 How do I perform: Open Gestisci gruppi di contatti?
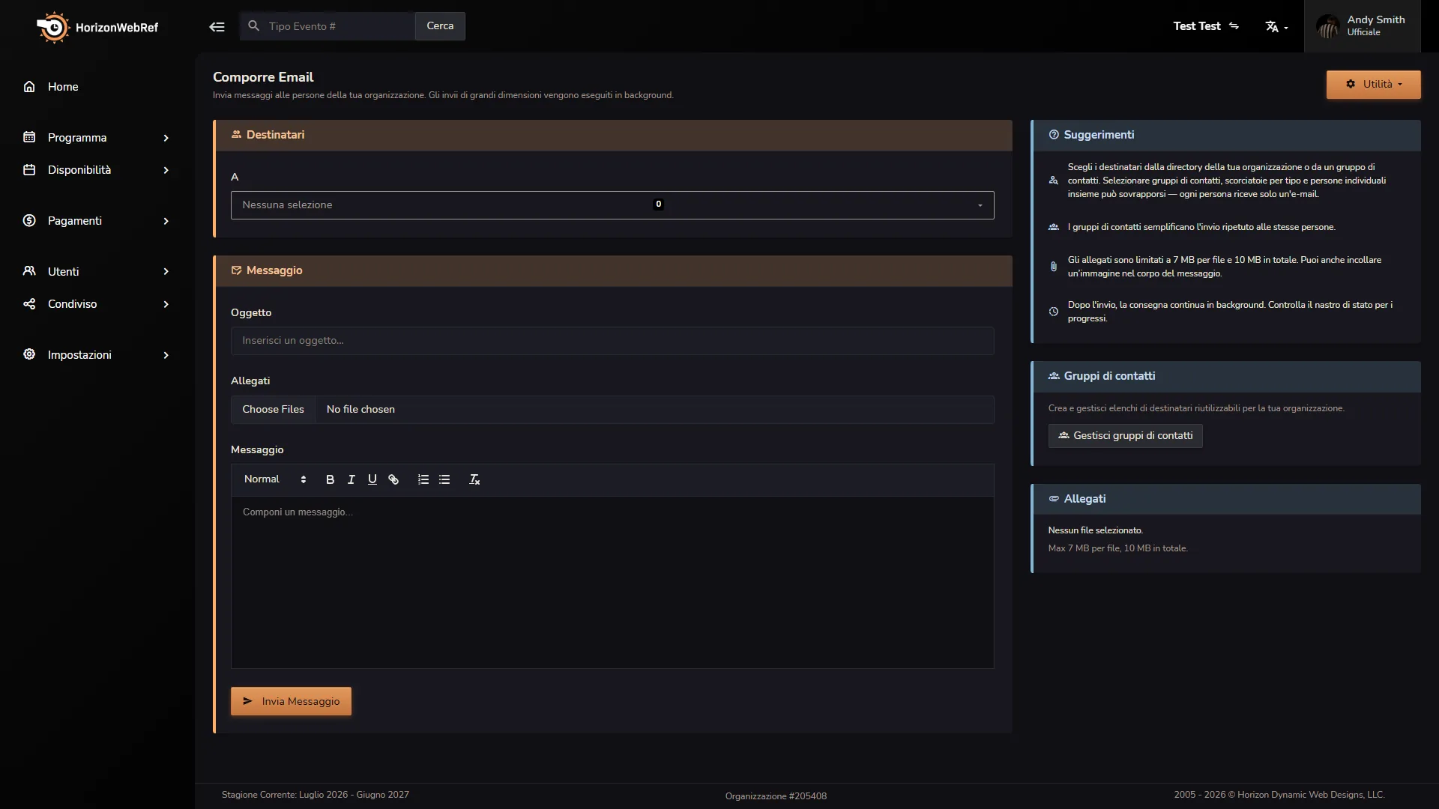(x=1125, y=436)
